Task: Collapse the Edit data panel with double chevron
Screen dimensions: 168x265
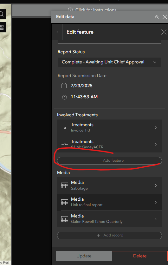Action: pyautogui.click(x=157, y=17)
